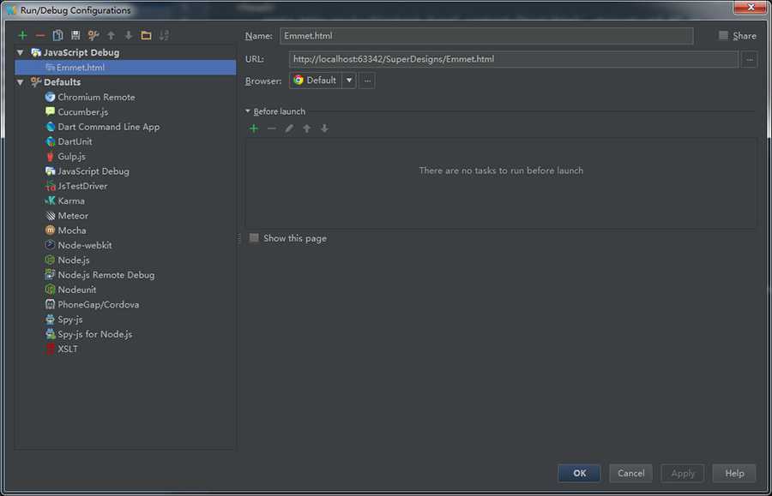Screen dimensions: 772x496
Task: Open the Browser dropdown arrow
Action: tap(348, 81)
